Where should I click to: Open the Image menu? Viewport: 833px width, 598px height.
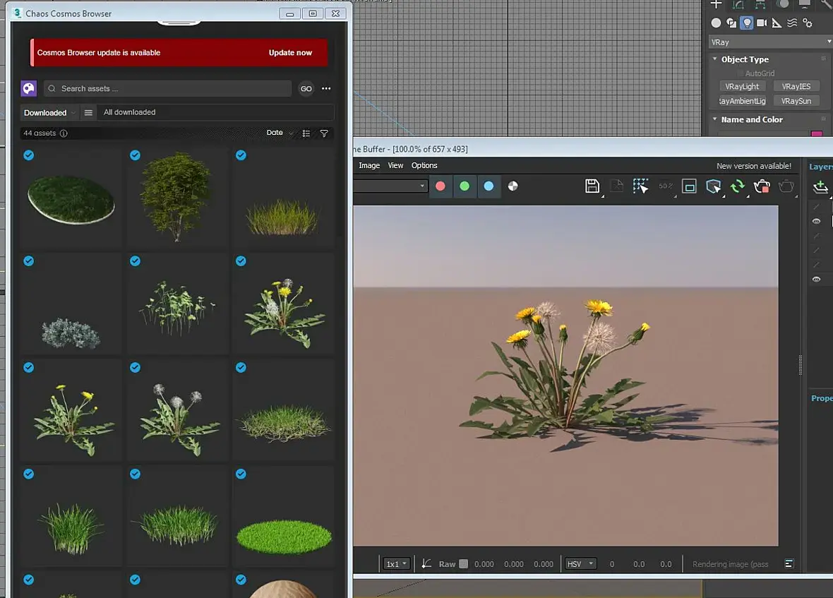click(x=369, y=165)
